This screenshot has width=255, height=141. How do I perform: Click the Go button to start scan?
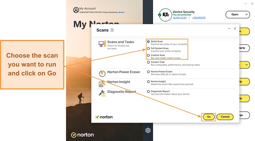209,117
